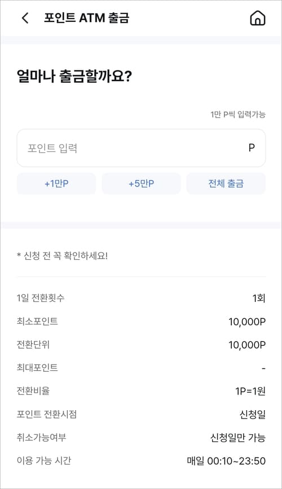
Task: Select the 전환단위 row label
Action: (33, 345)
